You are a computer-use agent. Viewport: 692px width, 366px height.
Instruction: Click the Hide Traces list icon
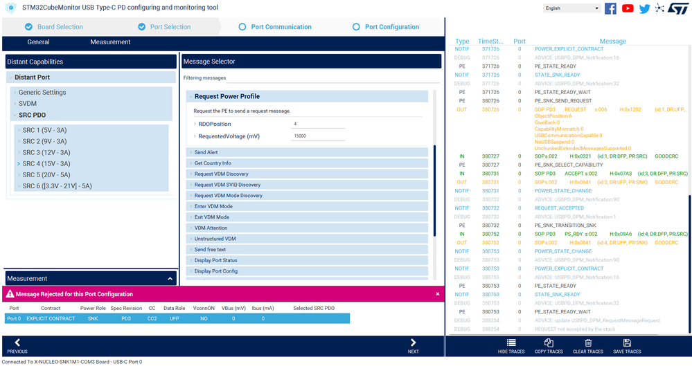(x=511, y=342)
